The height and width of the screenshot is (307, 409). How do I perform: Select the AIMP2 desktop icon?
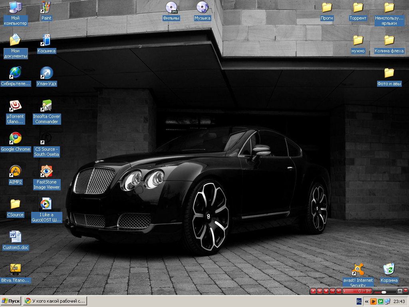(x=15, y=171)
